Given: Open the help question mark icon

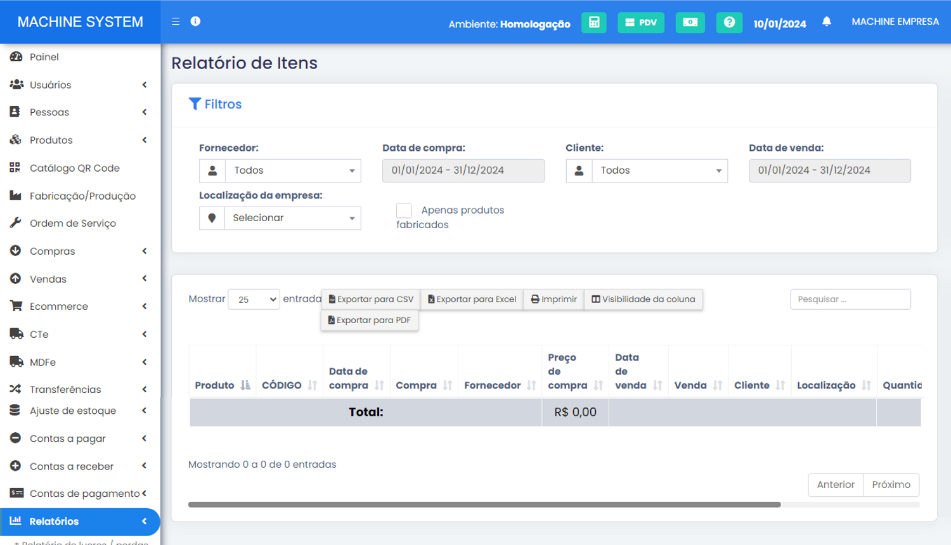Looking at the screenshot, I should click(x=729, y=22).
